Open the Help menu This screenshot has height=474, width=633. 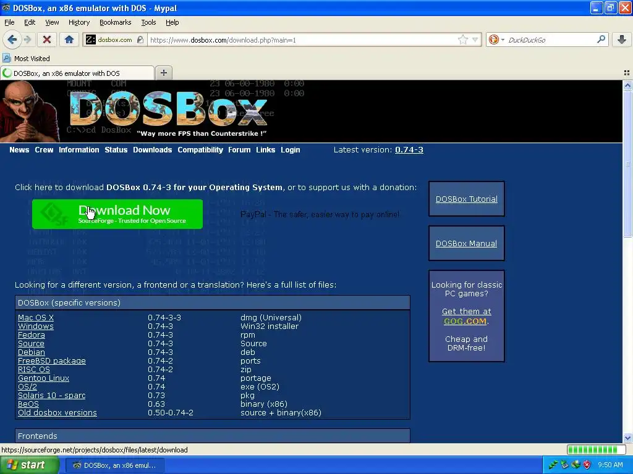[x=172, y=22]
